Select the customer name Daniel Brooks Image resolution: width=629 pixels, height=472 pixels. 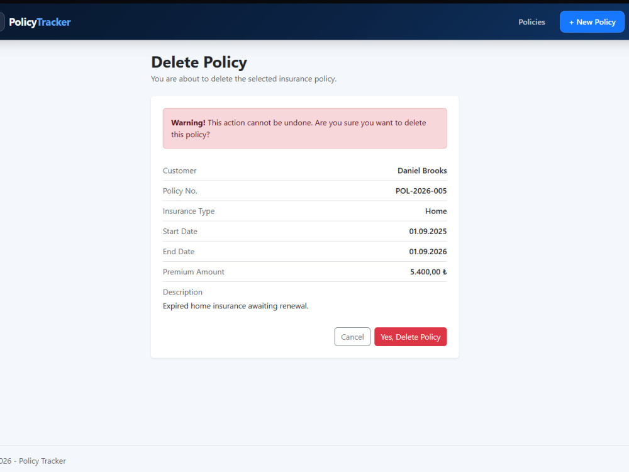(422, 171)
